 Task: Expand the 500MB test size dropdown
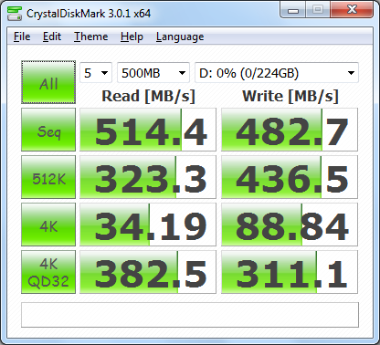point(153,73)
